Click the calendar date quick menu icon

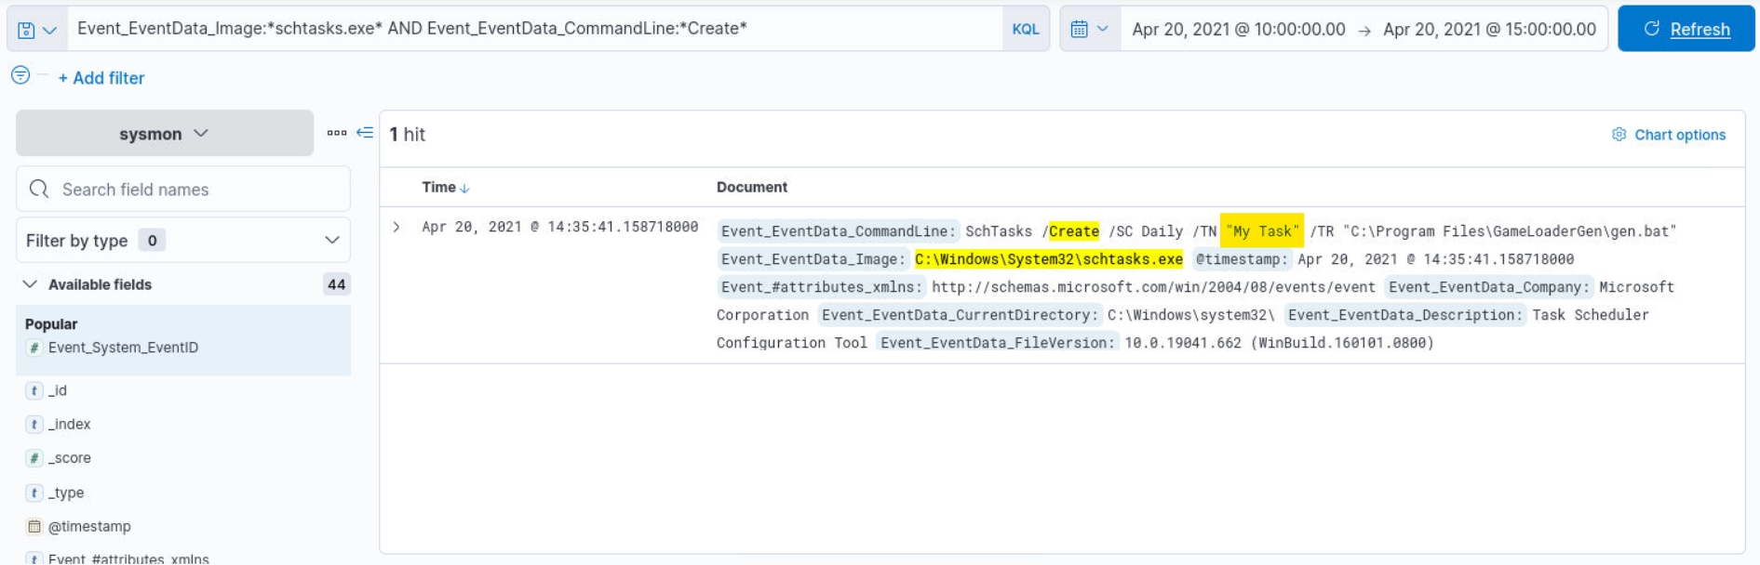click(1089, 29)
